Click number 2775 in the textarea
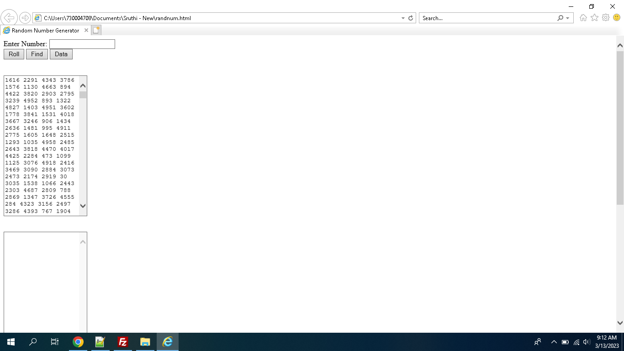This screenshot has height=351, width=624. [x=12, y=135]
